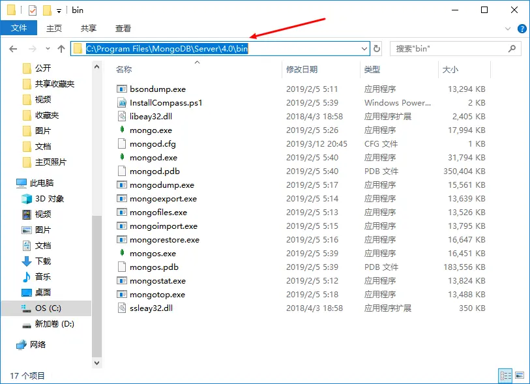Select mongod.pdb file name
Viewport: 530px width, 384px height.
[155, 171]
